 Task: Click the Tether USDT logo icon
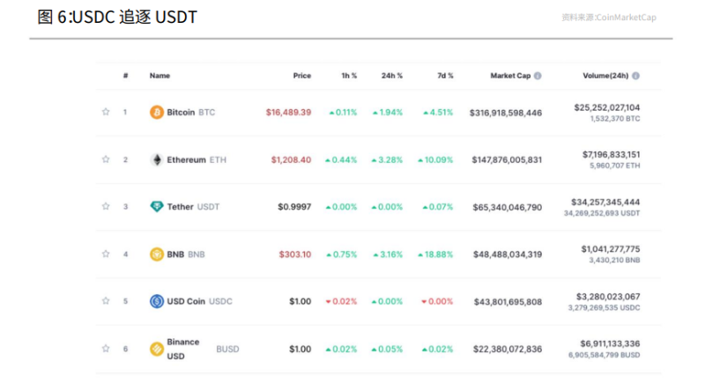(157, 207)
